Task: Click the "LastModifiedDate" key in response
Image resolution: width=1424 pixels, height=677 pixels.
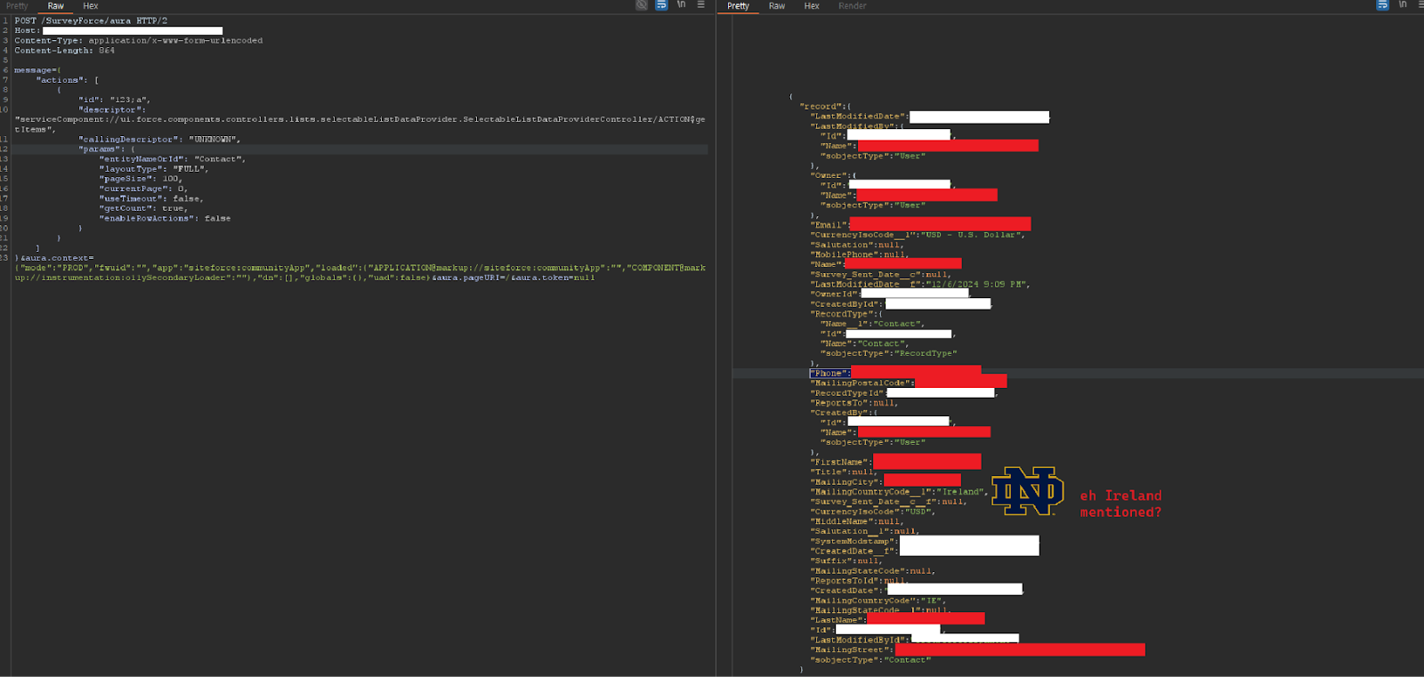Action: pos(858,117)
